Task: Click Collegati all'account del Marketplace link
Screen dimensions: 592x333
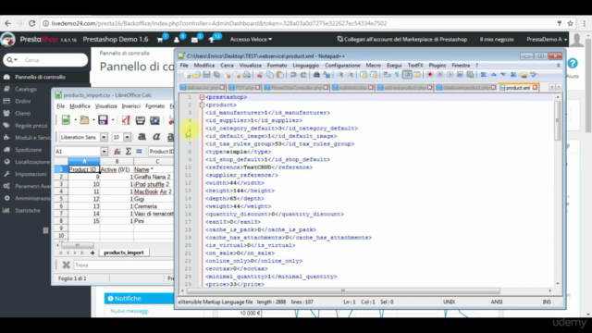Action: [x=401, y=39]
